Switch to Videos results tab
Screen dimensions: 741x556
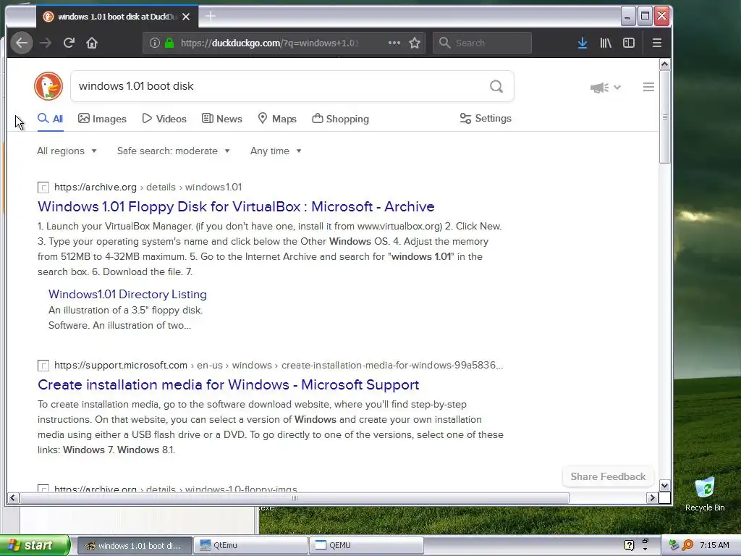164,119
